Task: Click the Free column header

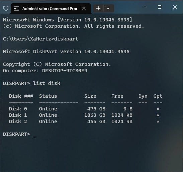Action: 117,96
